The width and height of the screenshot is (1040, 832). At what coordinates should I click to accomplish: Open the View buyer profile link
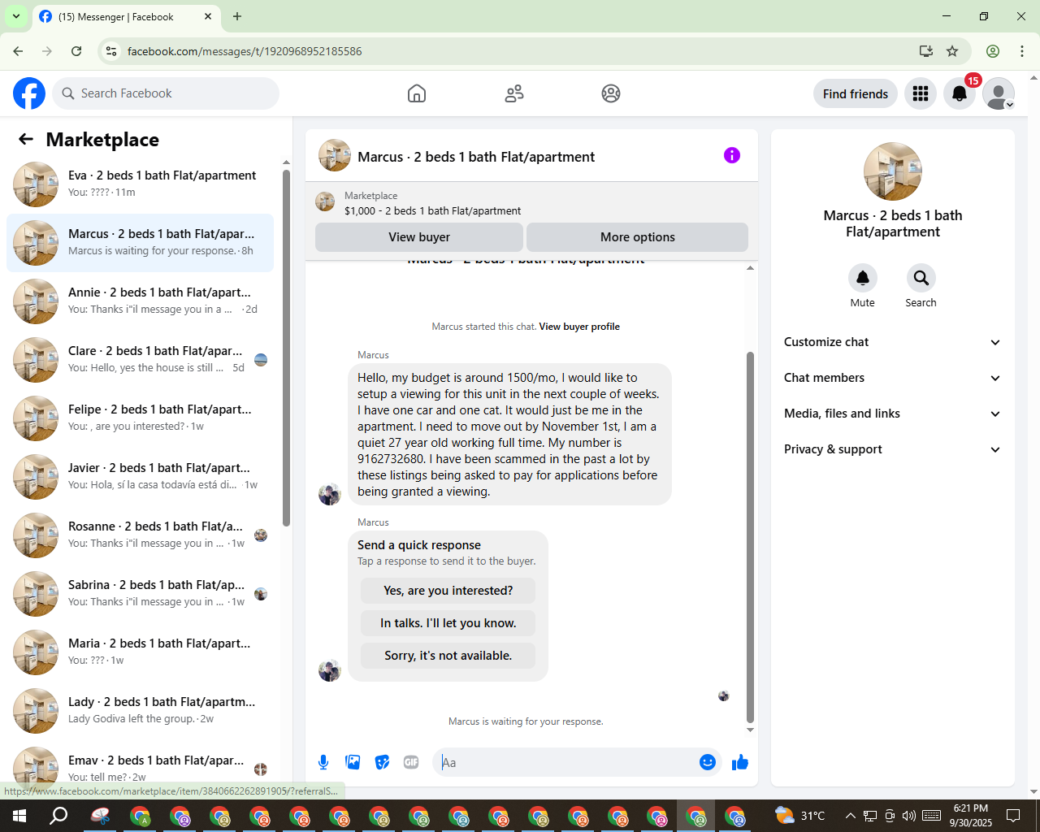[579, 327]
